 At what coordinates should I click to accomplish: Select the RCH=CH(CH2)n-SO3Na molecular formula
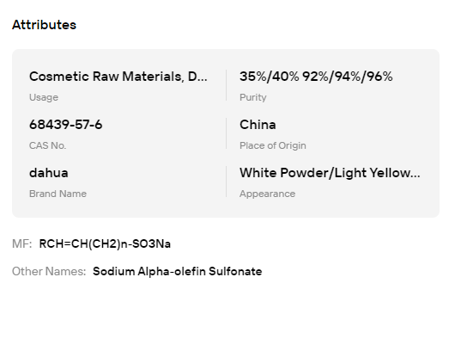[x=105, y=243]
